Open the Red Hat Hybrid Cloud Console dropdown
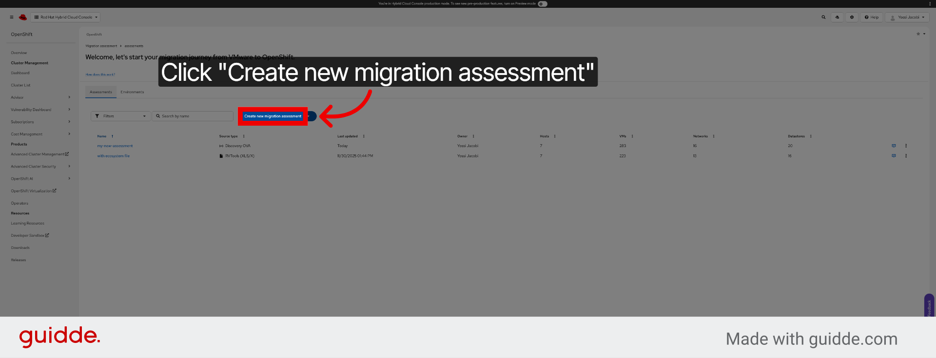 66,17
